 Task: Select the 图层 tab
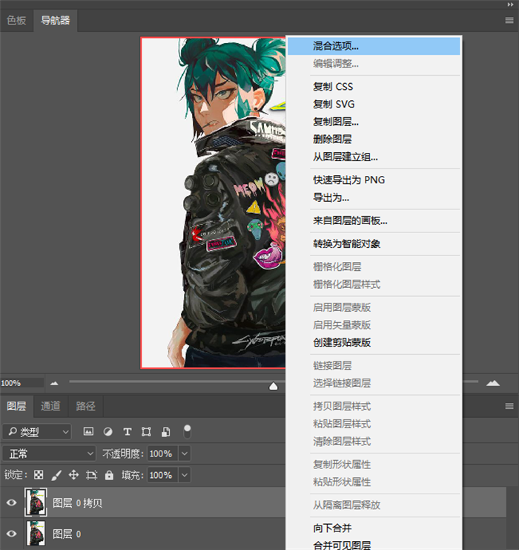(x=16, y=406)
